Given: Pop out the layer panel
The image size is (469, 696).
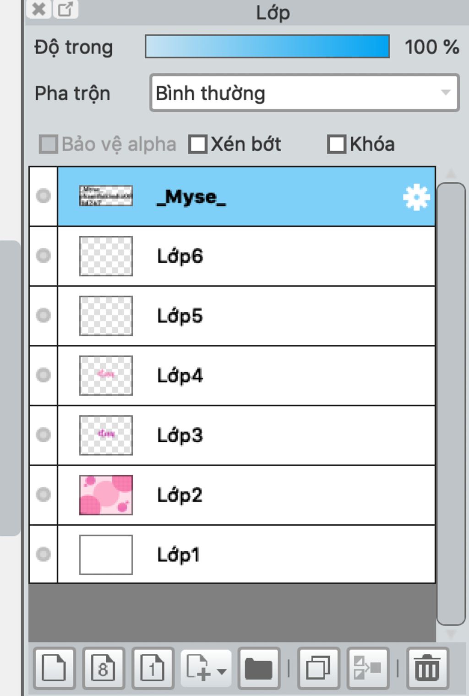Looking at the screenshot, I should coord(65,9).
